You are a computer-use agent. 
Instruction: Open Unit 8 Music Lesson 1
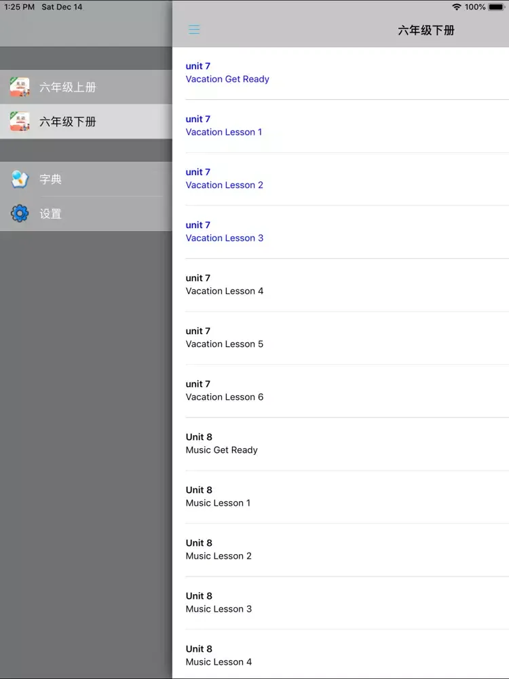click(x=341, y=497)
